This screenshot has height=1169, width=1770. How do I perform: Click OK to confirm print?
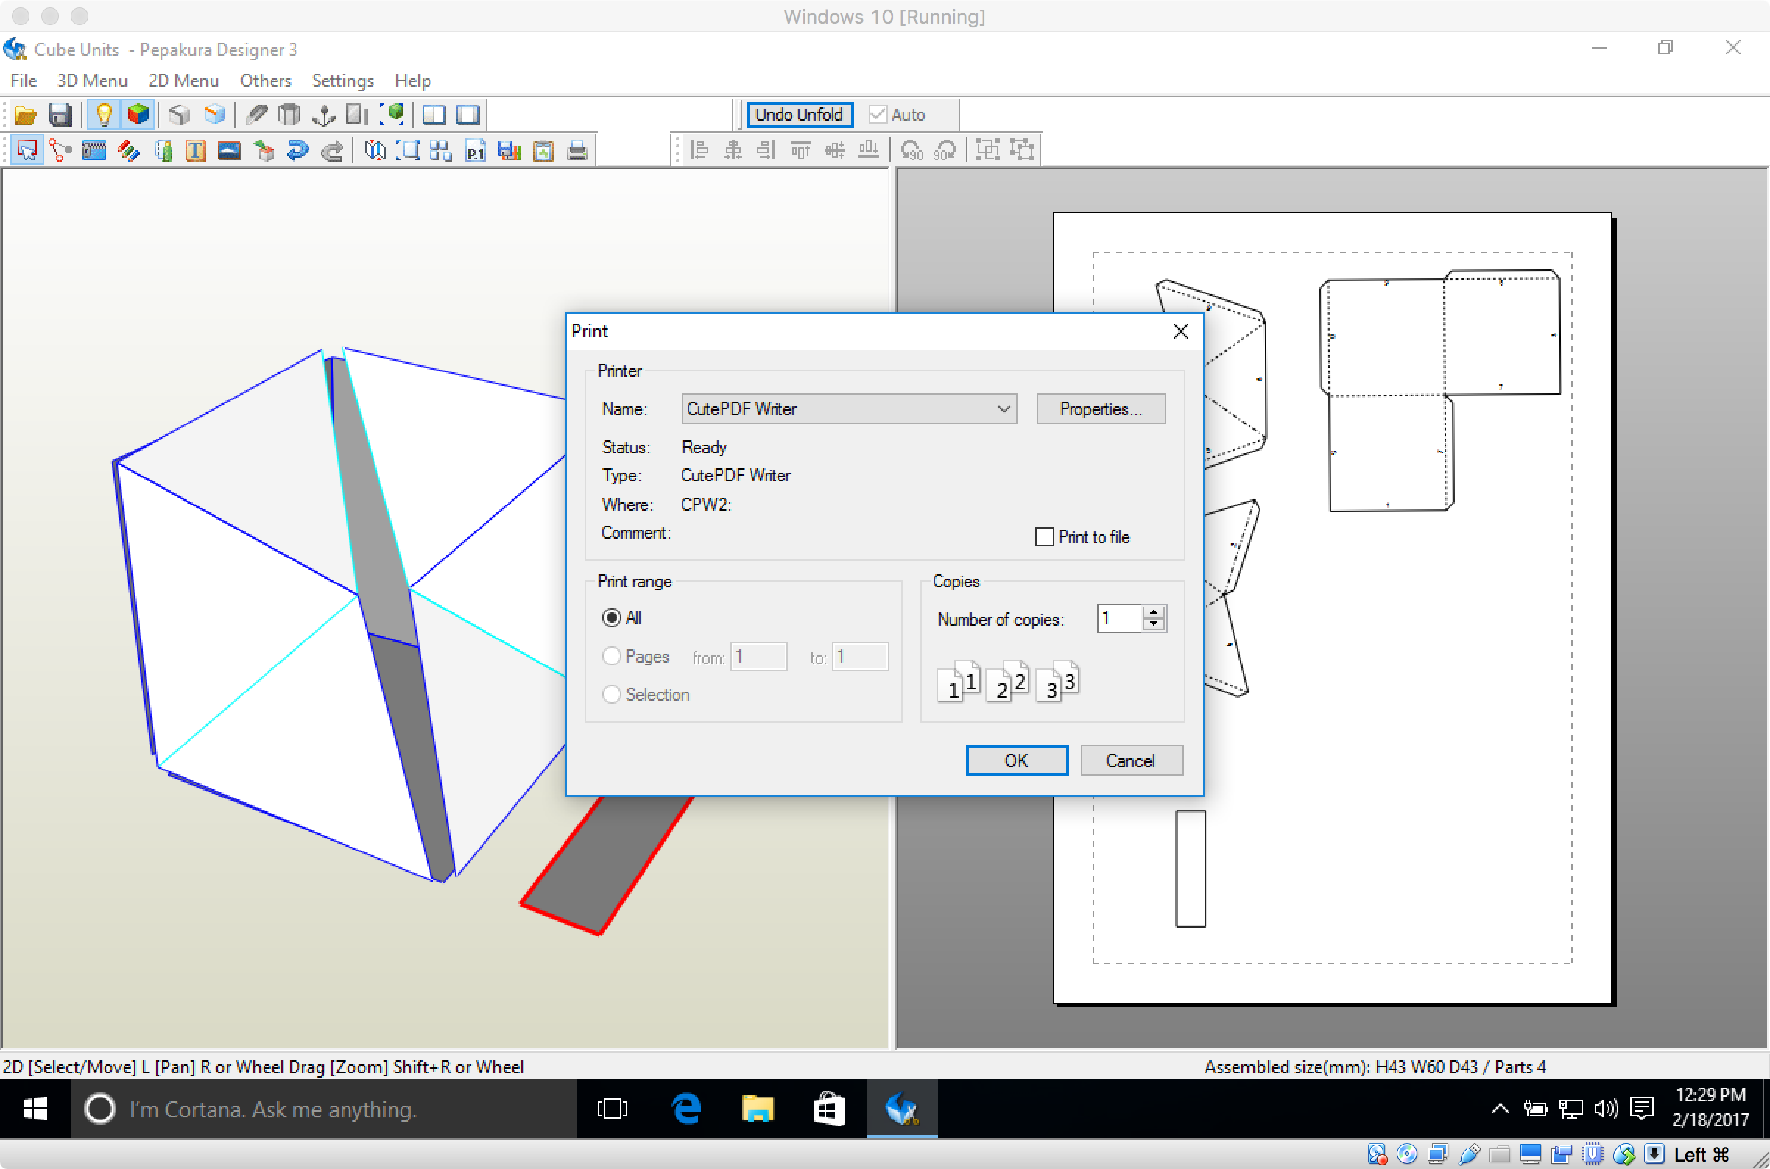(1016, 760)
